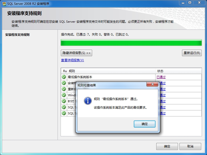Click the green check next to 重新 rule

pyautogui.click(x=64, y=89)
